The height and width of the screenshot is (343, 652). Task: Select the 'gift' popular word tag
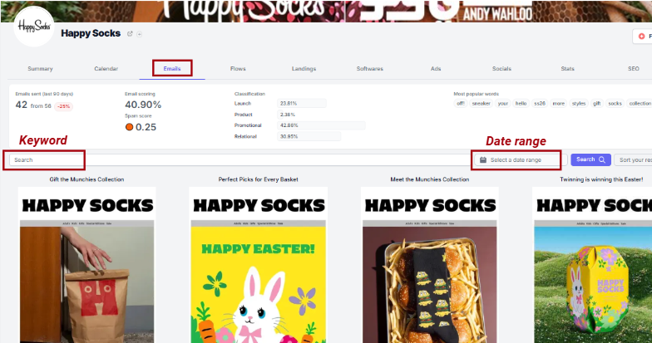(597, 103)
